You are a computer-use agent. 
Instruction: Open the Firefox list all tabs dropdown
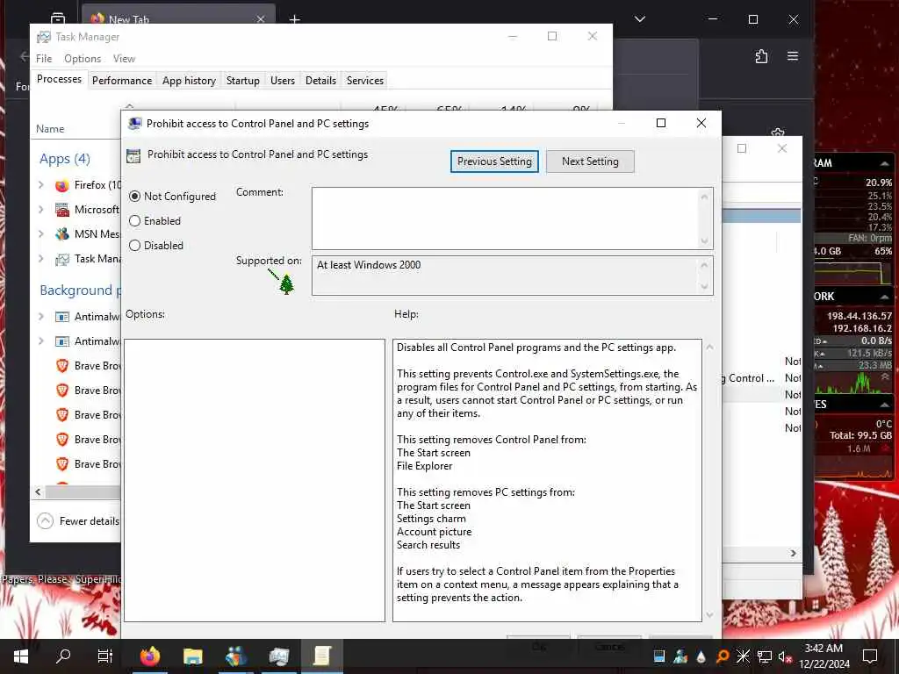(x=640, y=19)
